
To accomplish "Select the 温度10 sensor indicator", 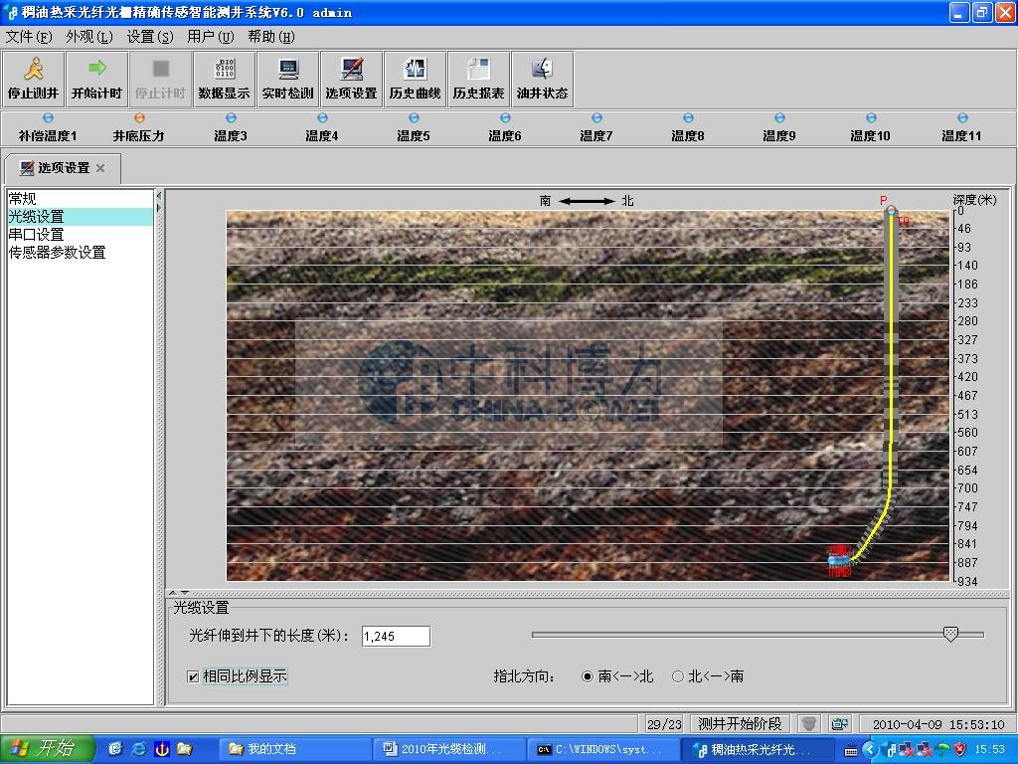I will tap(871, 128).
